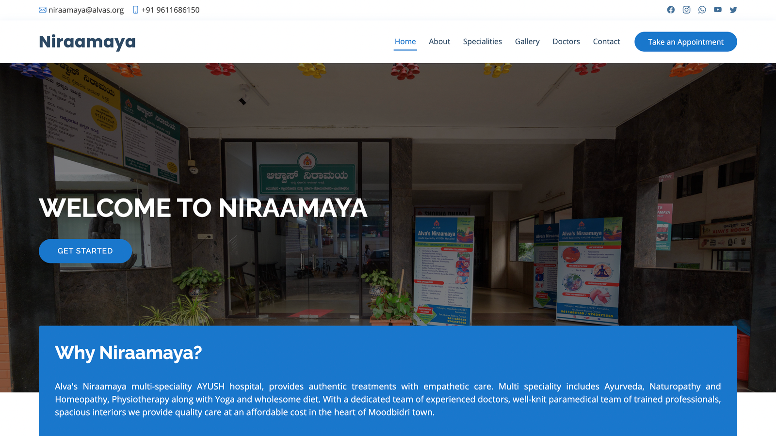This screenshot has width=776, height=436.
Task: Click the niraamaya@alvas.org email address
Action: pyautogui.click(x=86, y=10)
